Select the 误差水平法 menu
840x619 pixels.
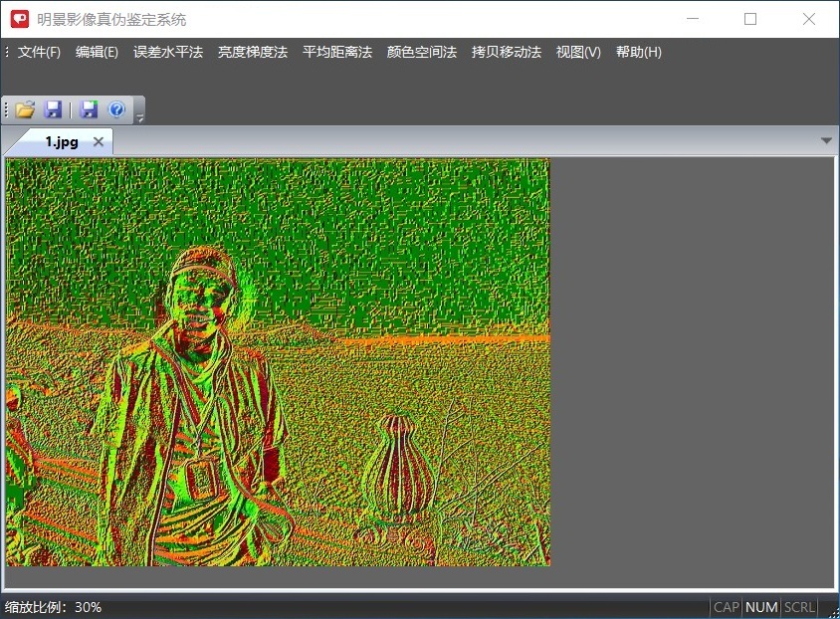(168, 52)
